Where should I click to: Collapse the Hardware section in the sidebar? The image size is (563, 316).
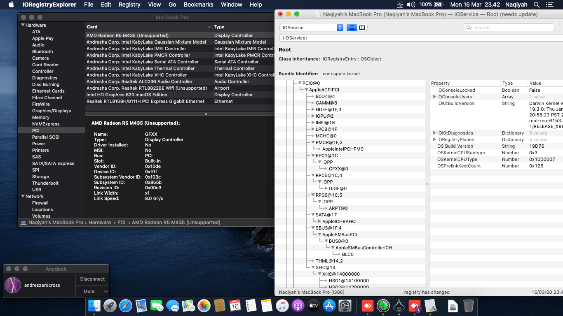coord(23,25)
